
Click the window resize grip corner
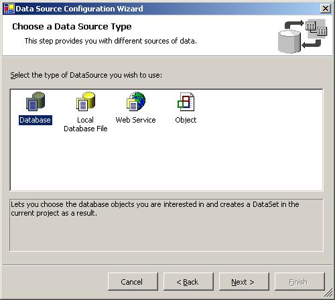(x=328, y=293)
